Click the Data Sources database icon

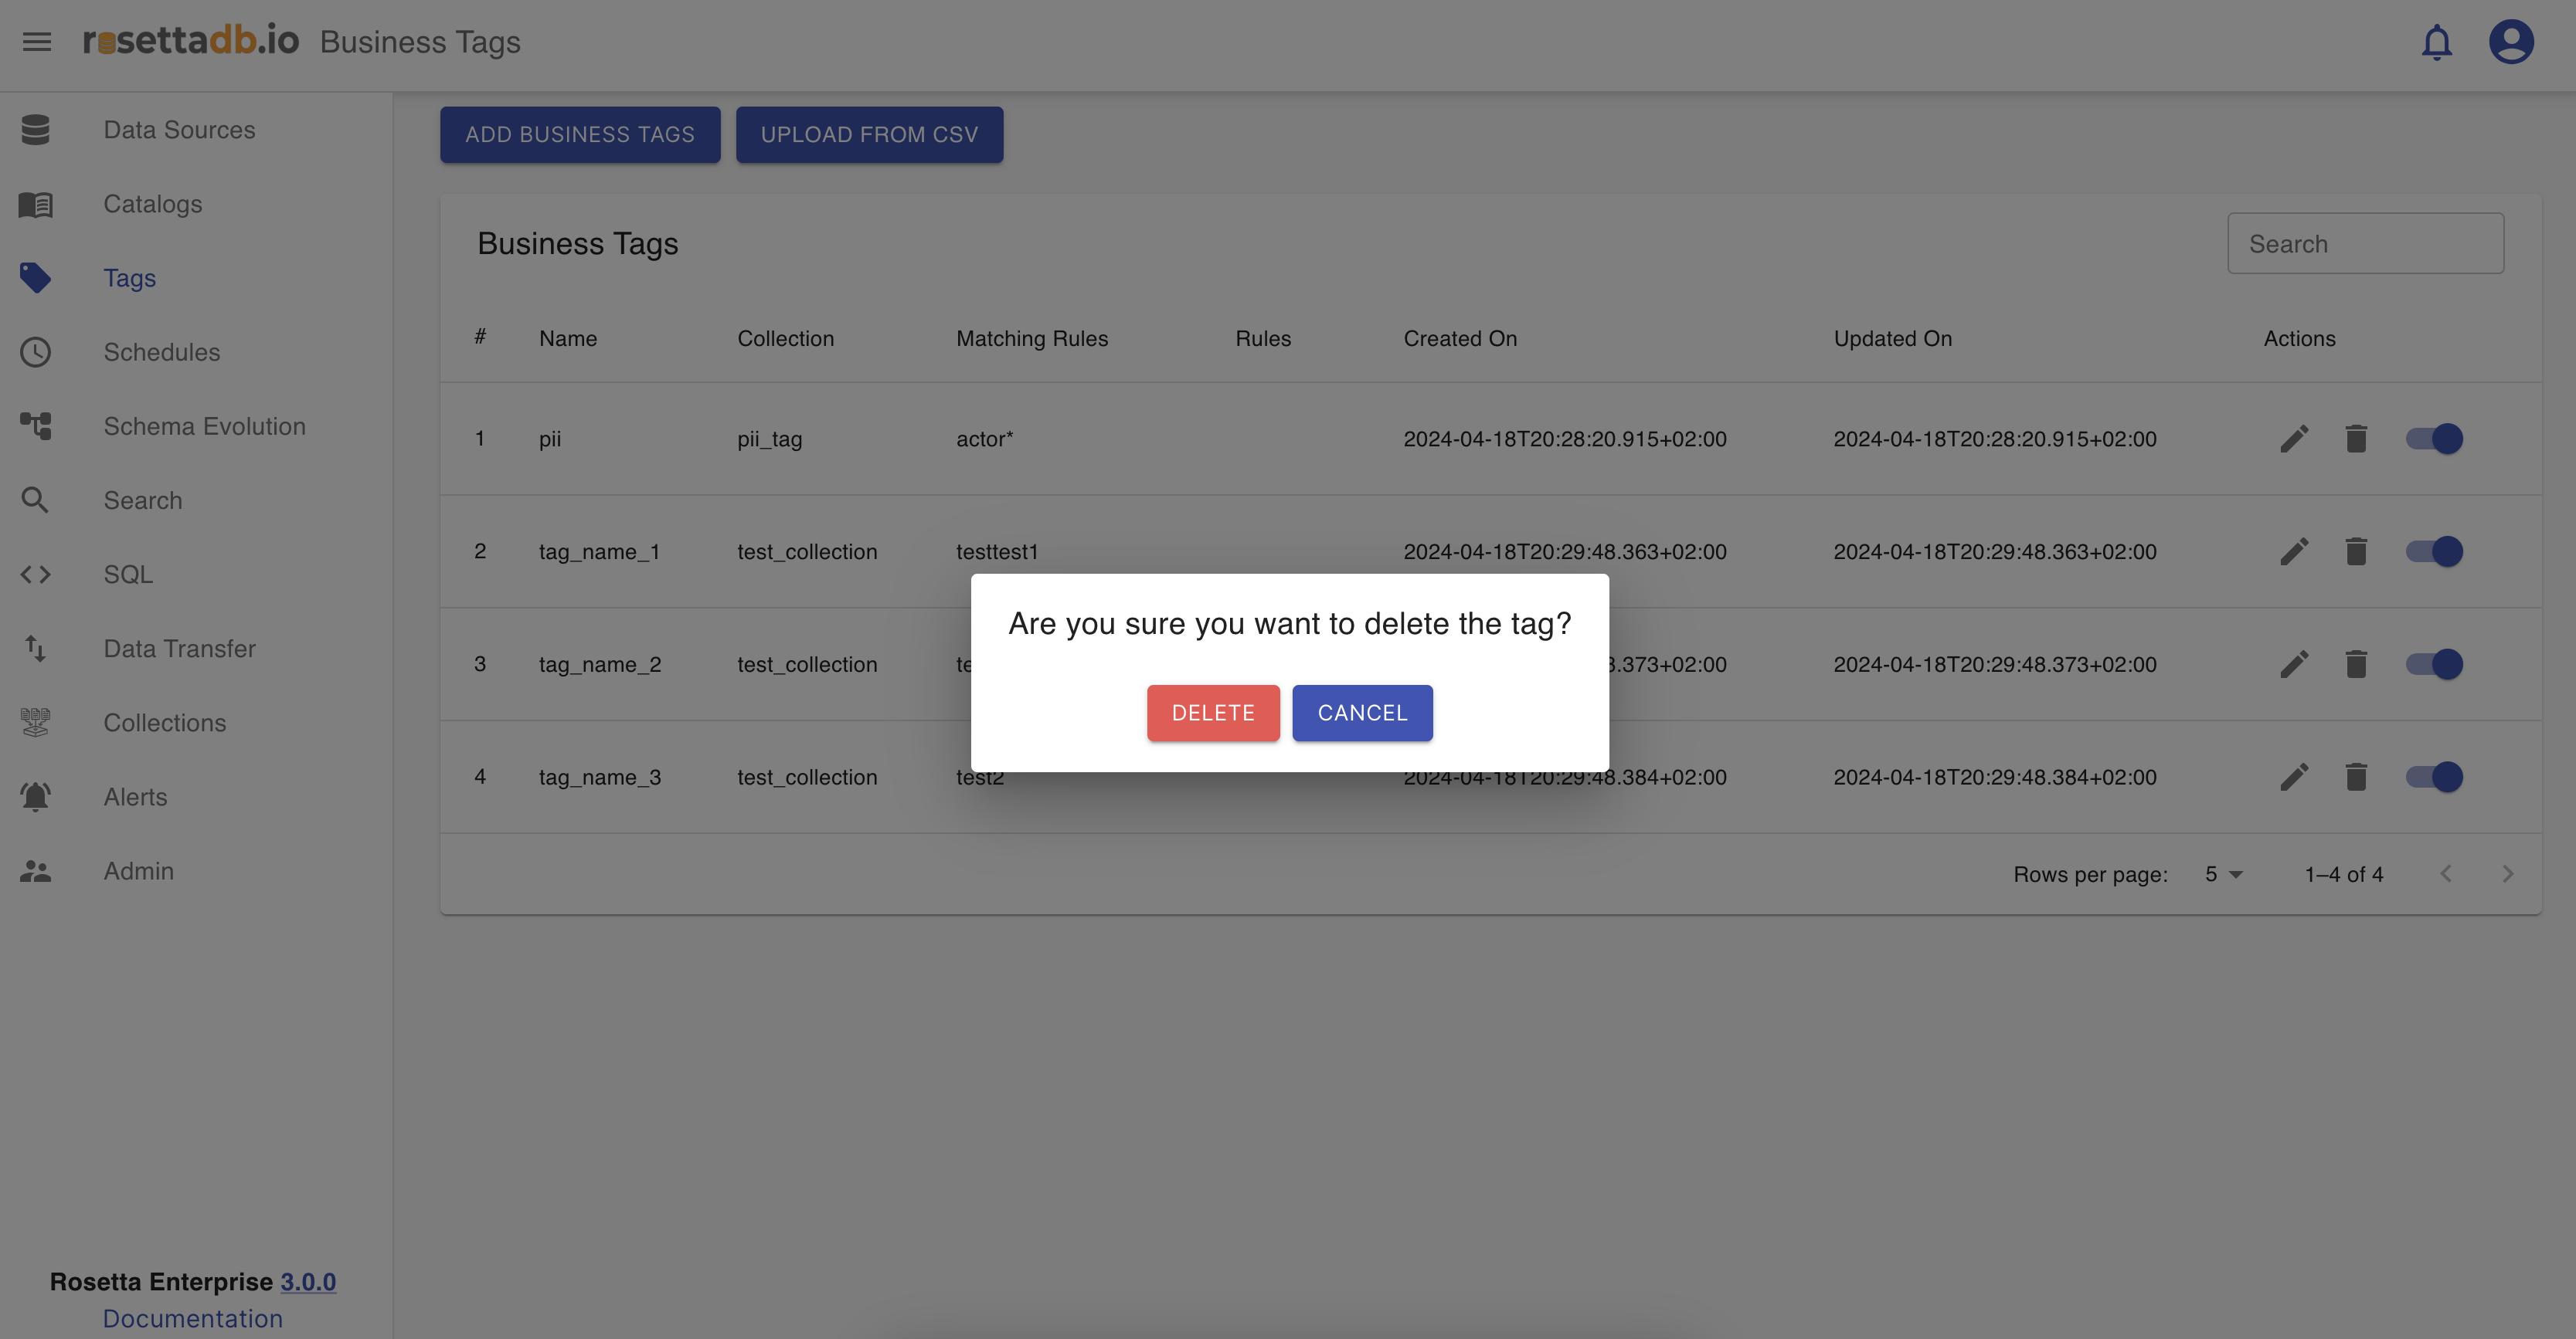click(36, 130)
